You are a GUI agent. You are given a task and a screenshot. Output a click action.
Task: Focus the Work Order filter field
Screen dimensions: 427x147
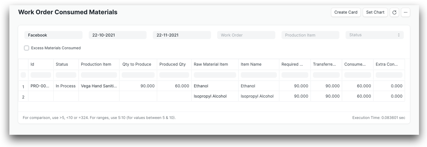pos(246,35)
